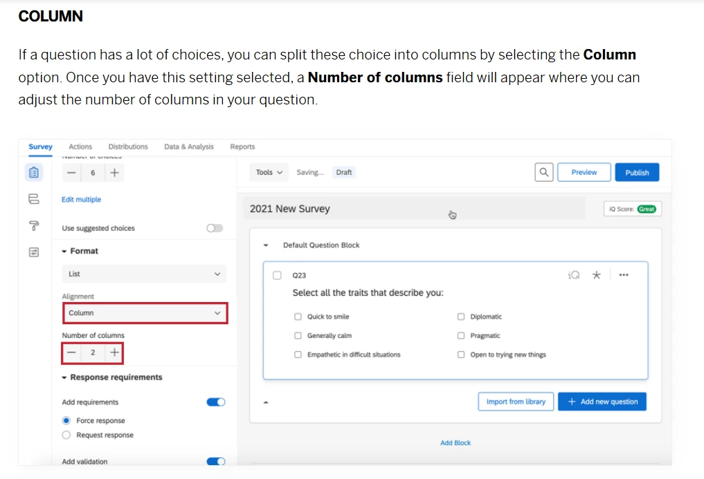The width and height of the screenshot is (704, 479).
Task: Open the survey options sliders icon
Action: click(34, 252)
